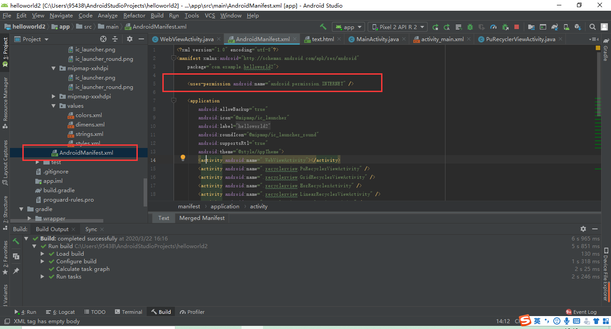The height and width of the screenshot is (329, 611).
Task: Open the app run configuration dropdown
Action: point(348,27)
